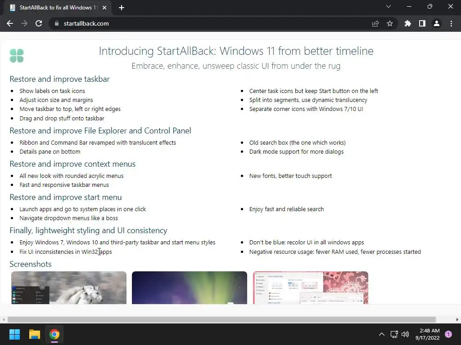
Task: Open the volume speaker tray icon
Action: click(405, 334)
